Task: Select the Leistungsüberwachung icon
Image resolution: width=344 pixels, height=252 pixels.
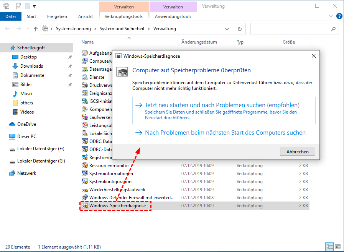Action: [x=85, y=125]
